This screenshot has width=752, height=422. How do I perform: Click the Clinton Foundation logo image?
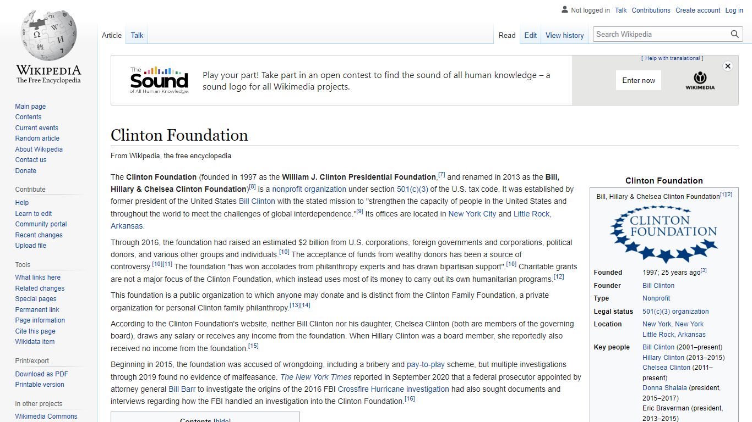664,234
